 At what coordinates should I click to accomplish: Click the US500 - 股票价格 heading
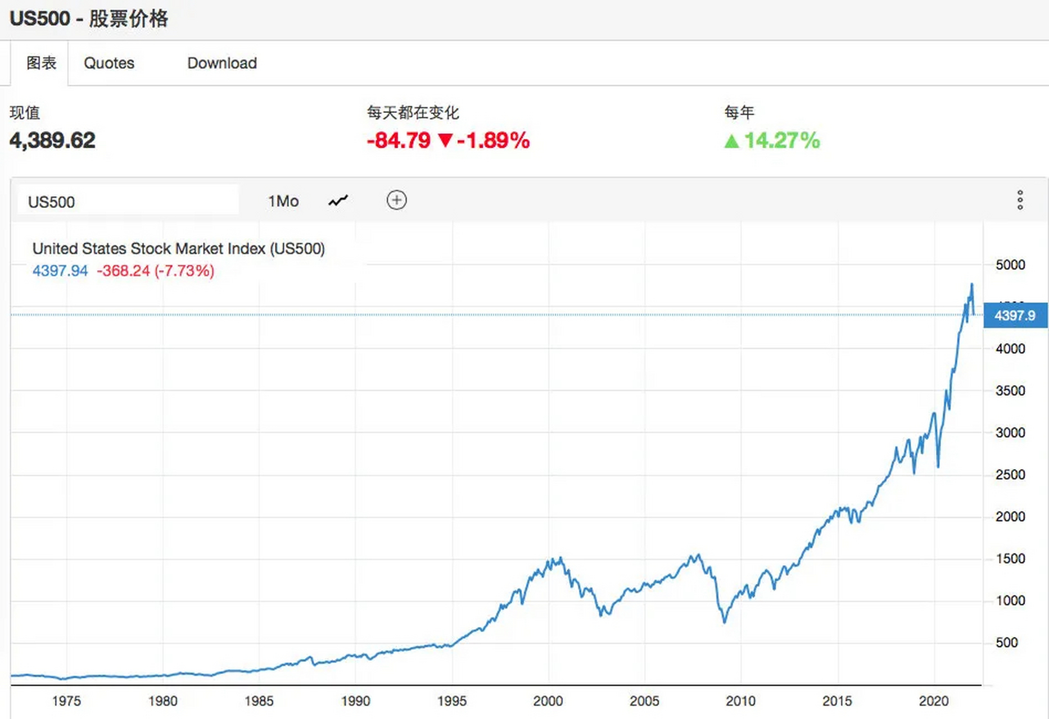(89, 19)
